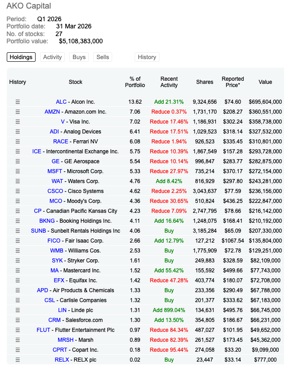Open history icon for Analog Devices row
Image resolution: width=290 pixels, height=372 pixels.
click(x=18, y=132)
